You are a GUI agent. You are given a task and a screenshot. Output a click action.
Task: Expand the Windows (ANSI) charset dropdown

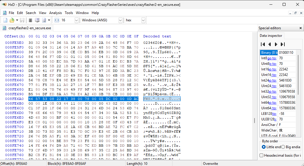click(x=120, y=20)
